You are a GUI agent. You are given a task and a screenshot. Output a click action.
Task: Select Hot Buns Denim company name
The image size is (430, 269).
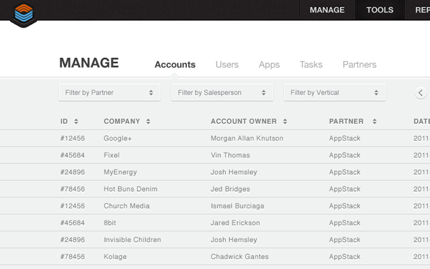(x=130, y=189)
